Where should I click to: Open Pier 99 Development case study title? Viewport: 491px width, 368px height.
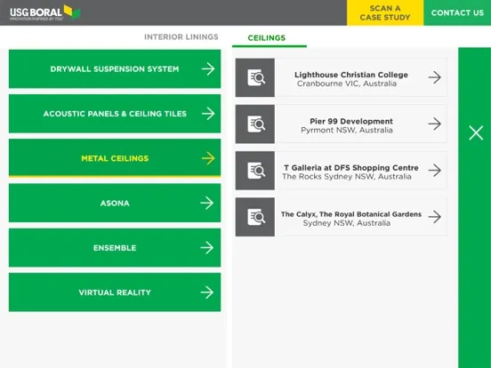351,121
